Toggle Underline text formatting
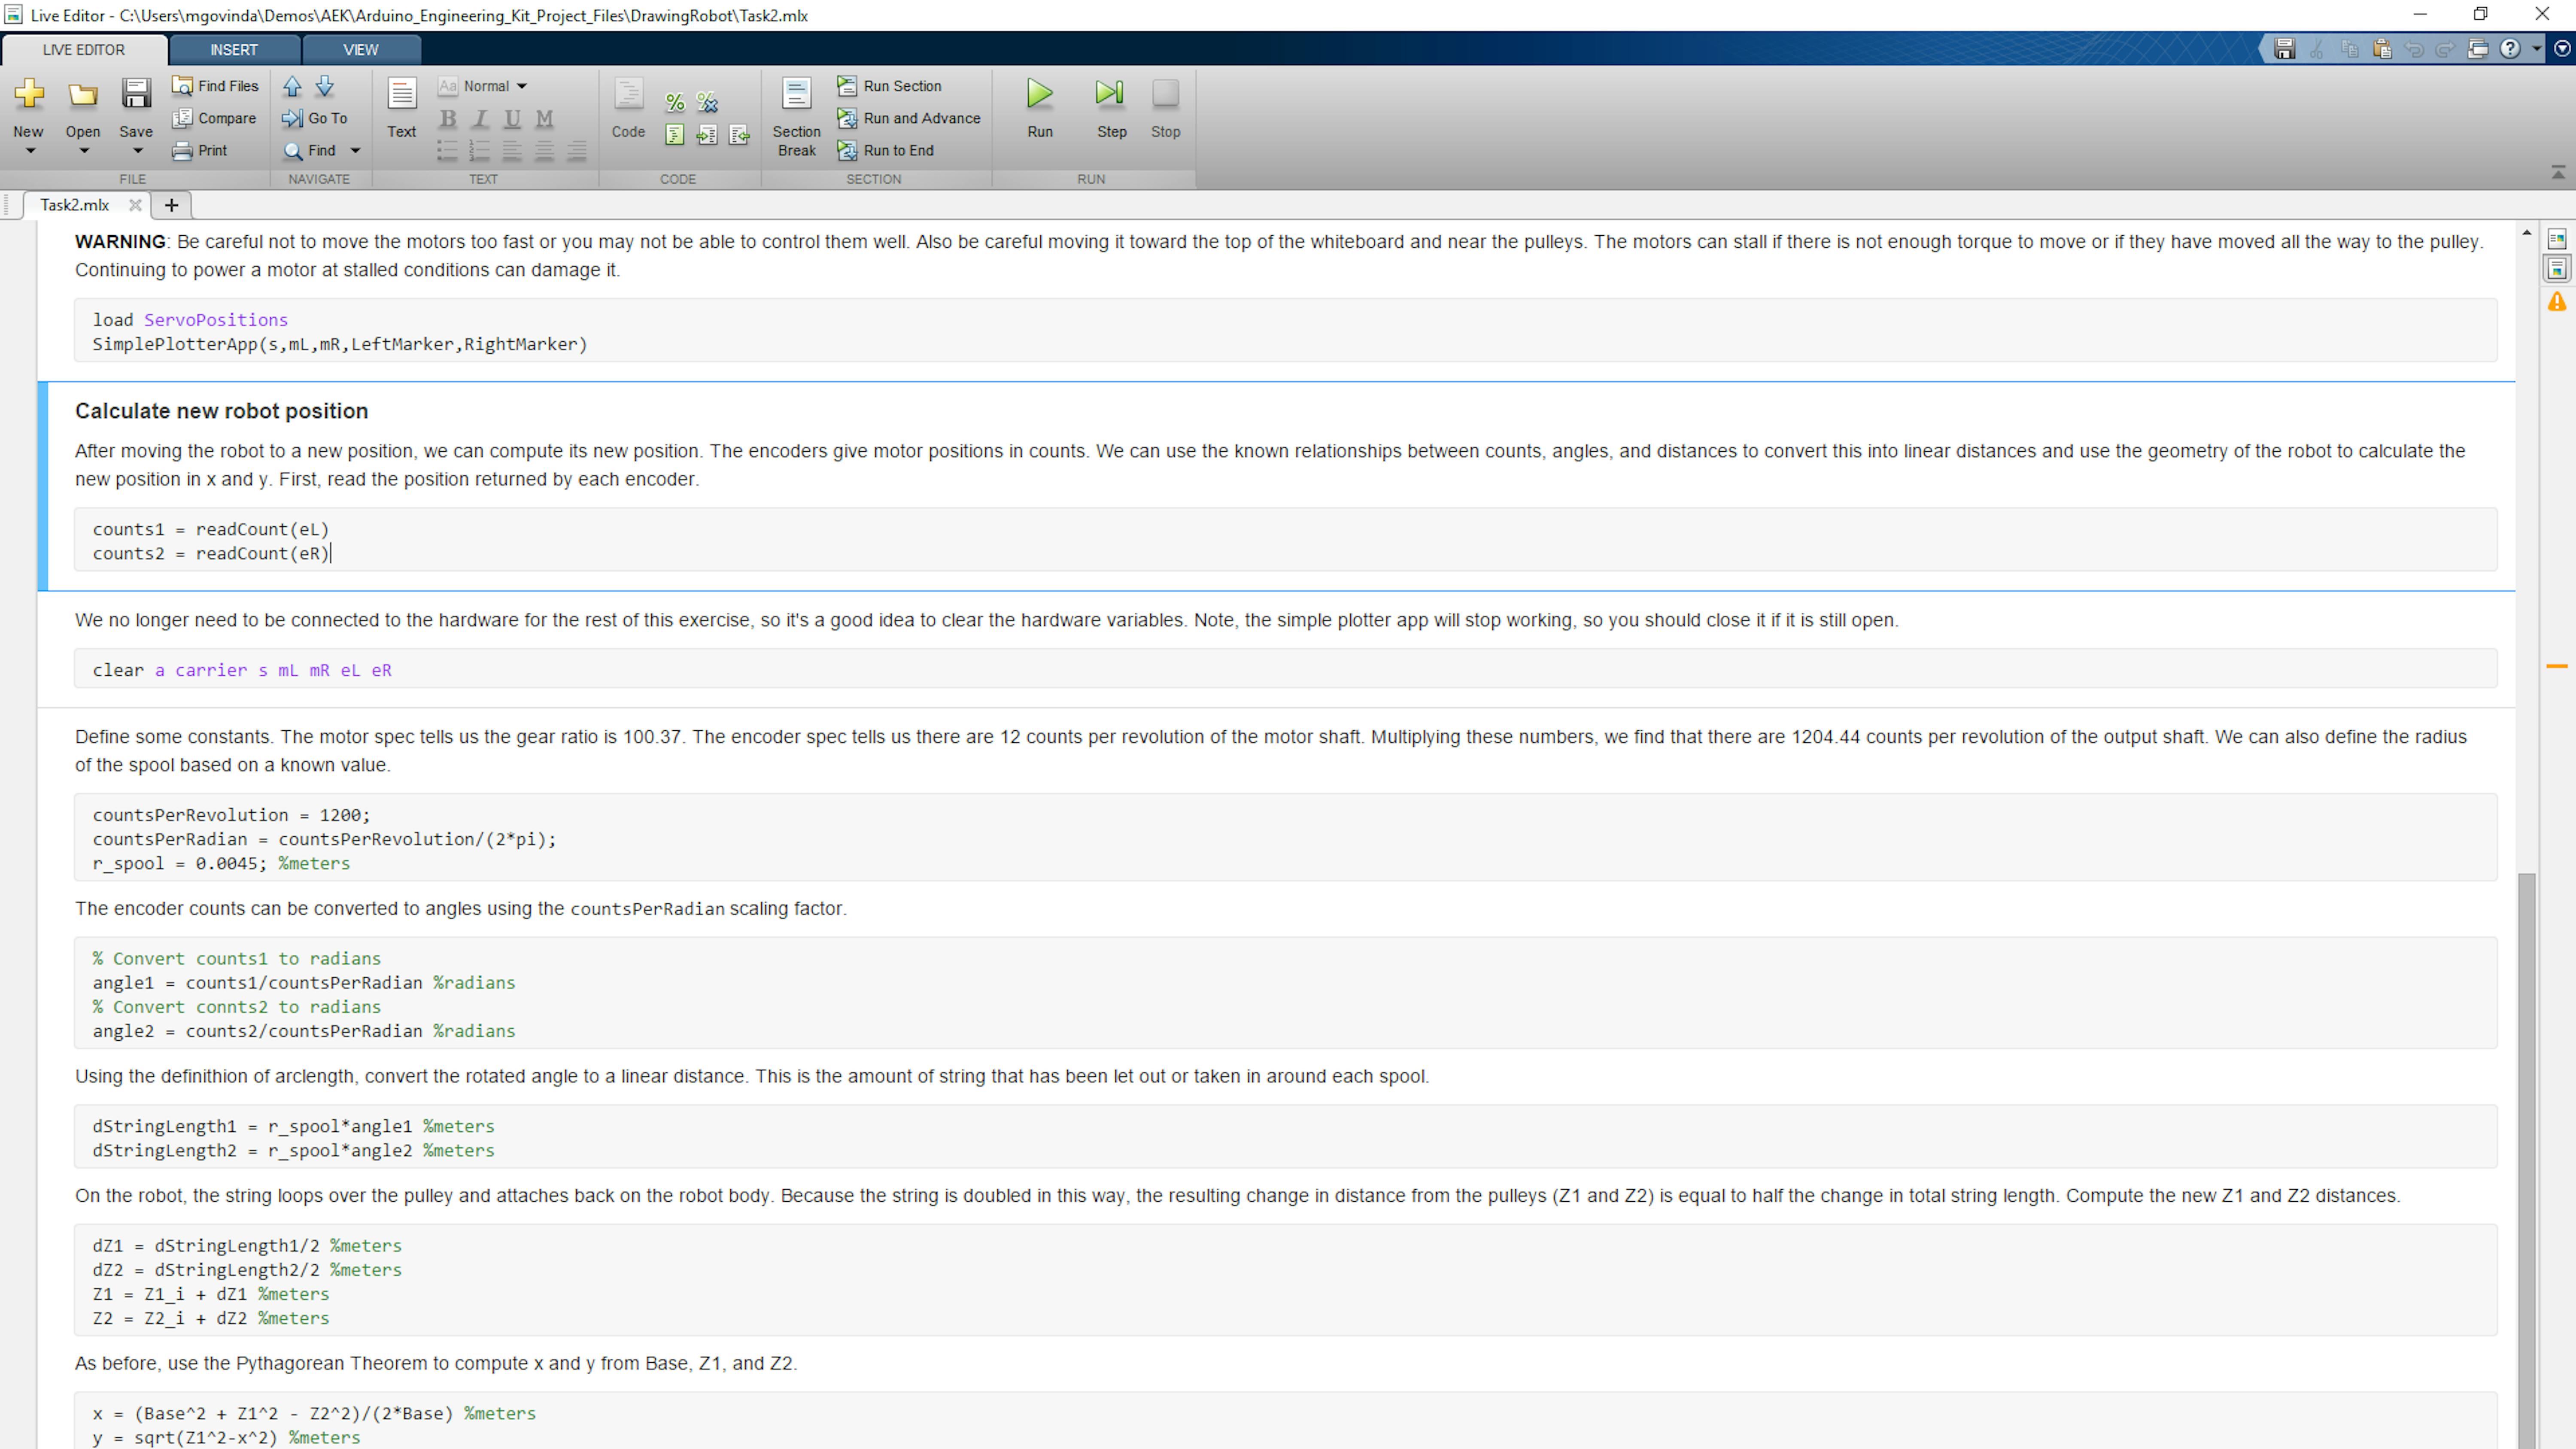Image resolution: width=2576 pixels, height=1449 pixels. click(512, 119)
